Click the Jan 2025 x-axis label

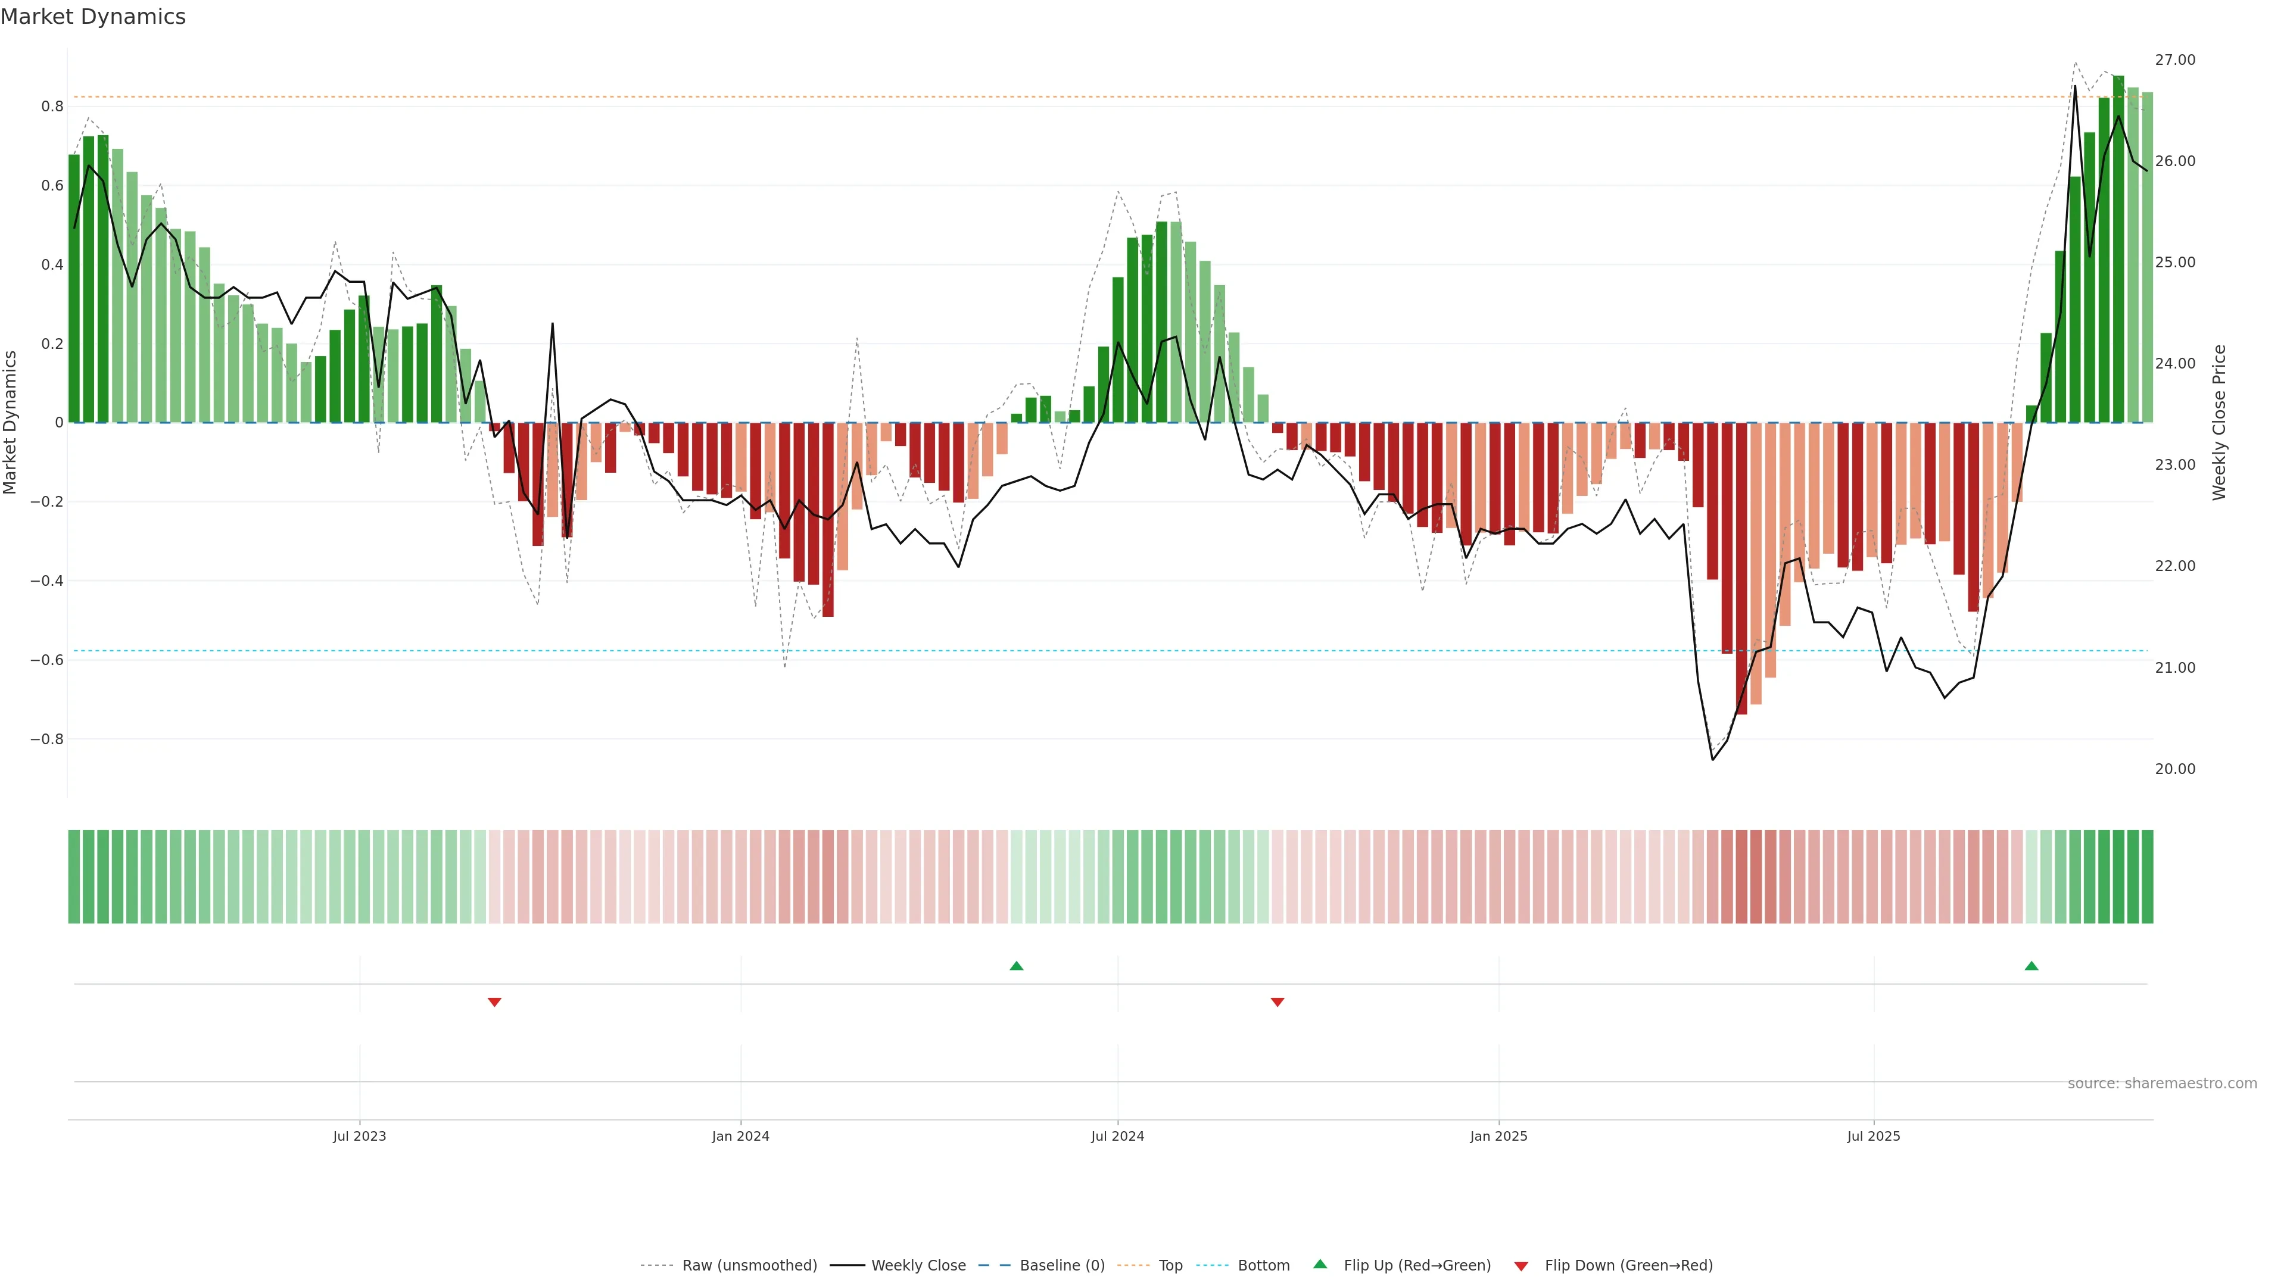(1498, 1136)
